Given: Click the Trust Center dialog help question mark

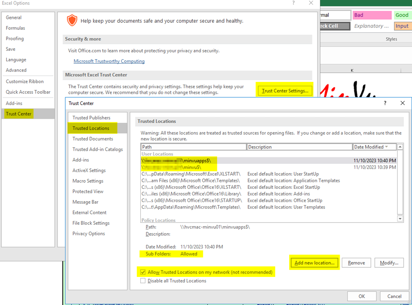Looking at the screenshot, I should click(385, 103).
